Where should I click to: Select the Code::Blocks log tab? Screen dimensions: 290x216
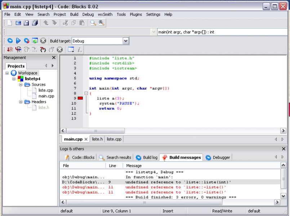click(x=80, y=157)
